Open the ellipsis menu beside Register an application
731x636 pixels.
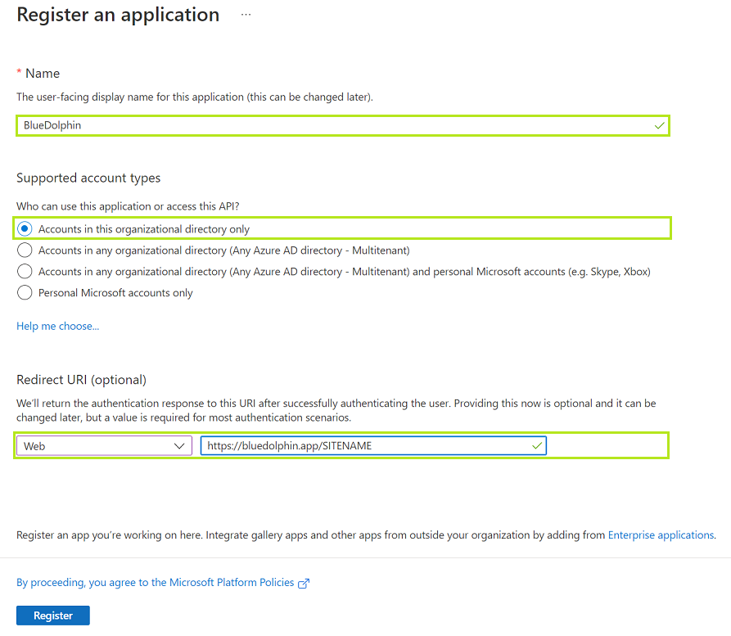tap(246, 15)
